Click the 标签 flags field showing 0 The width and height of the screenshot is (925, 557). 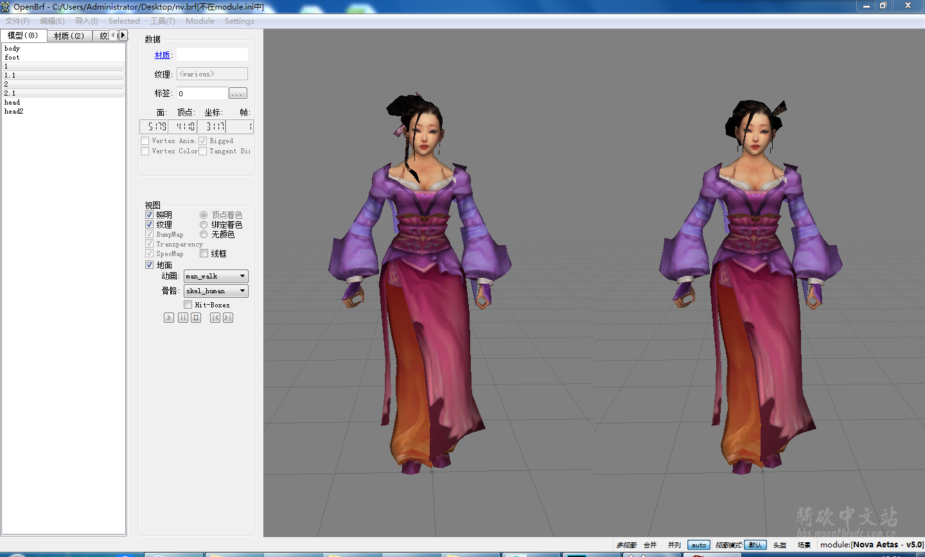coord(202,93)
